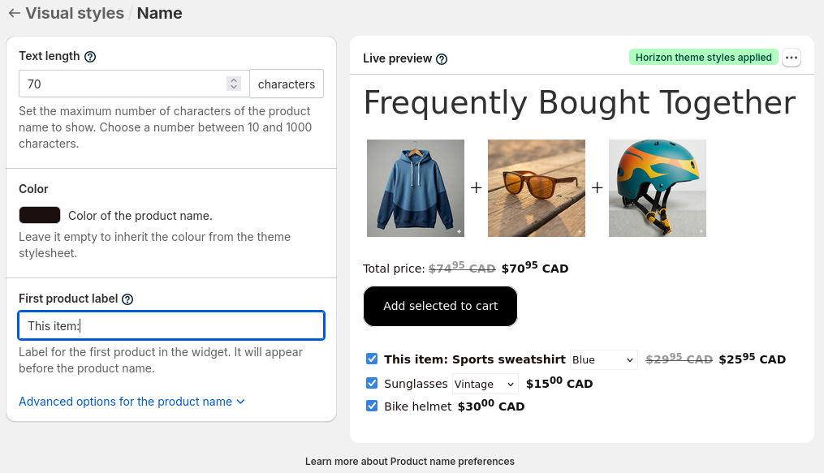
Task: Open the First product label help icon
Action: click(127, 299)
